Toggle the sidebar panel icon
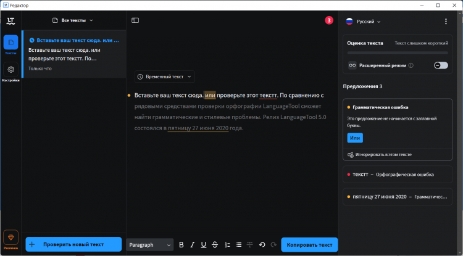Image resolution: width=463 pixels, height=256 pixels. click(x=135, y=20)
